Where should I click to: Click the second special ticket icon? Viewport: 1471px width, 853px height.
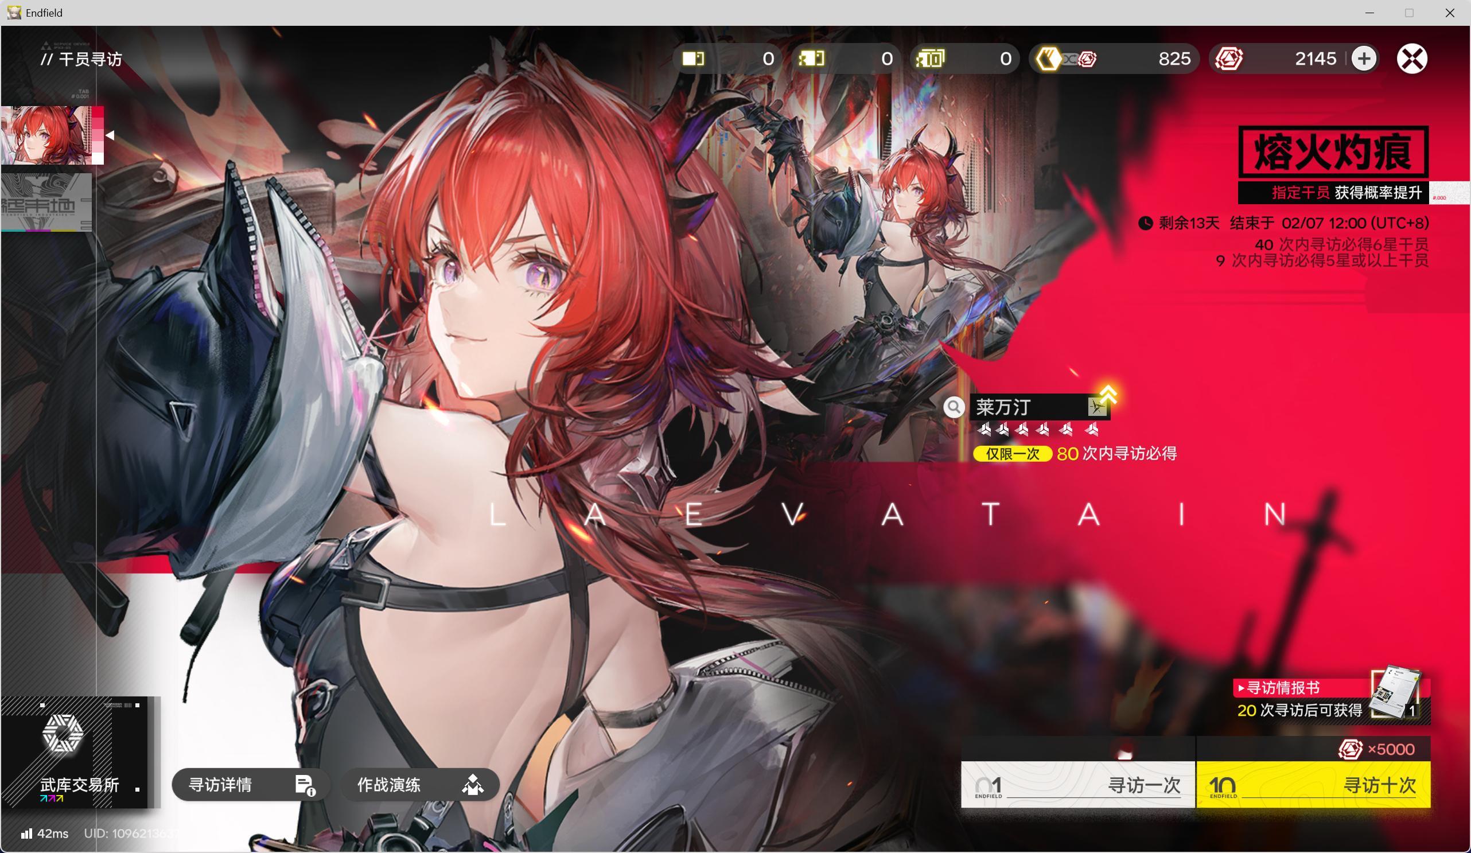pyautogui.click(x=812, y=59)
